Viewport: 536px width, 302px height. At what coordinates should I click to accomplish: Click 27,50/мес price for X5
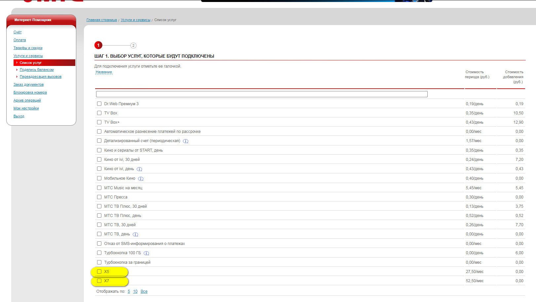point(475,272)
